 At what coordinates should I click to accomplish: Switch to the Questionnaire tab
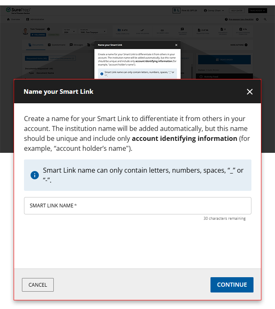pyautogui.click(x=57, y=45)
